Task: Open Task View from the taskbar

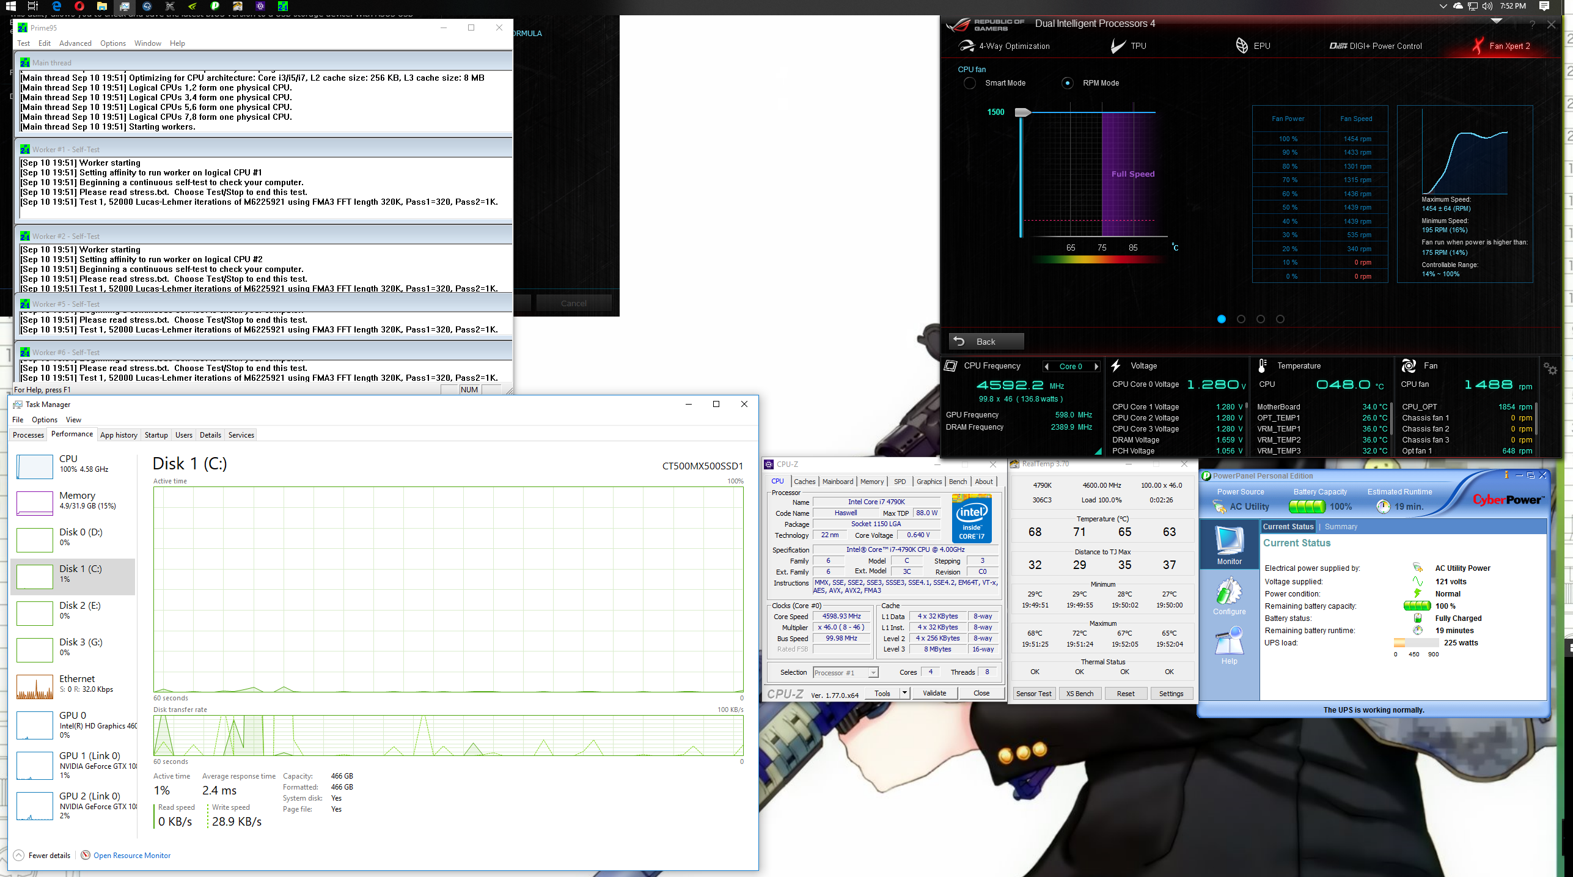Action: [x=33, y=6]
